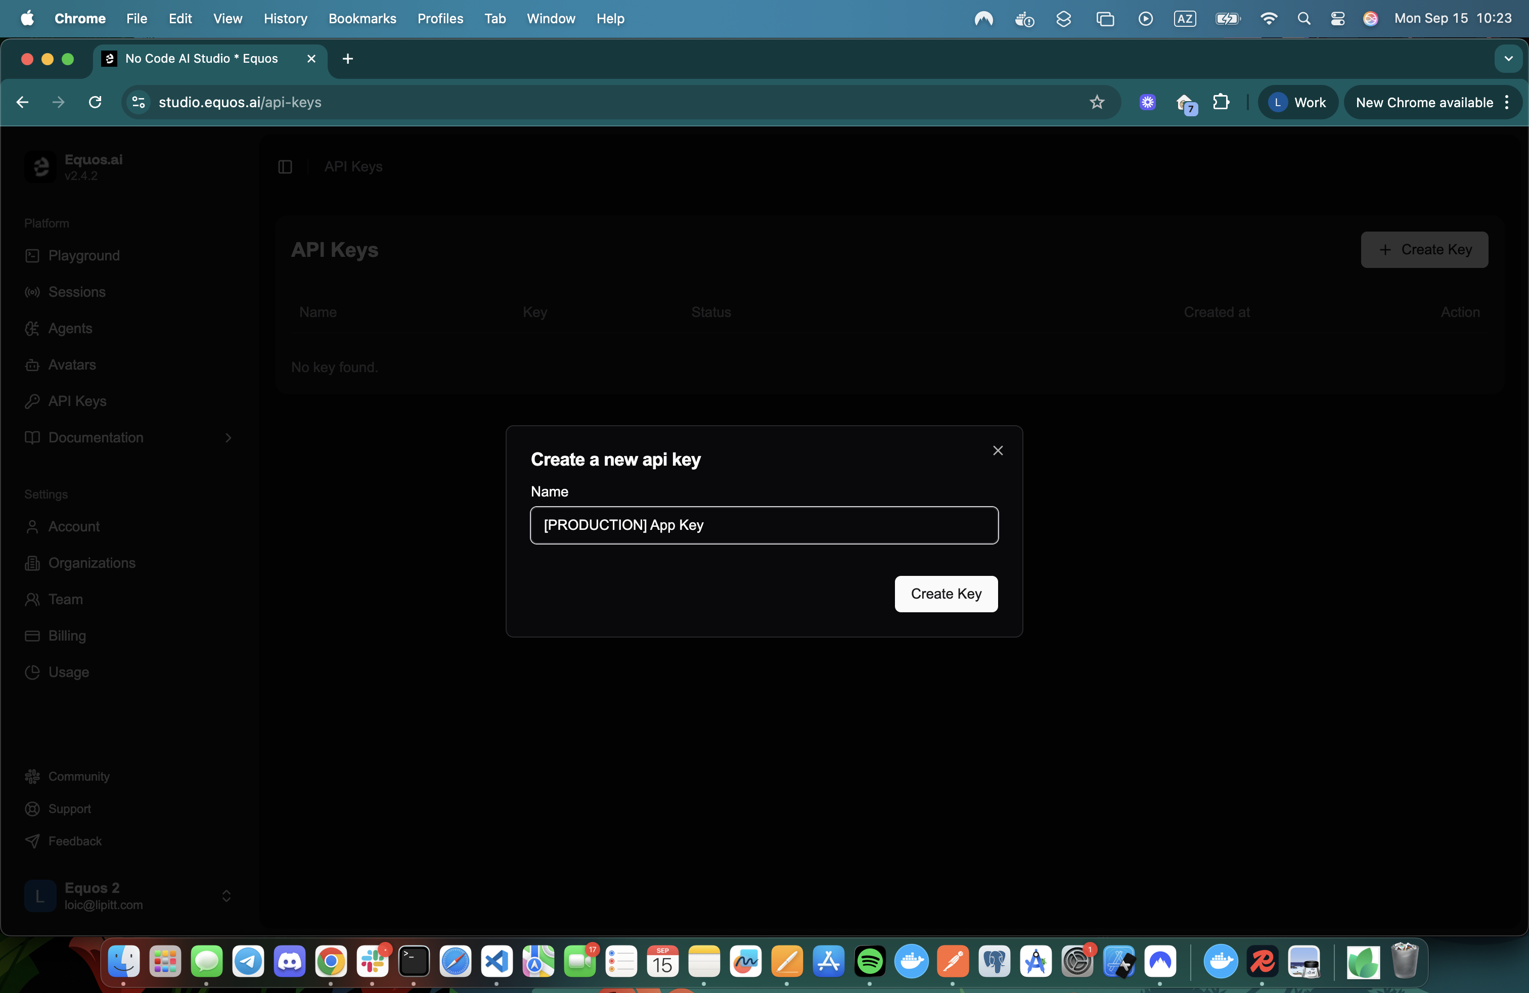
Task: Open the History menu
Action: [285, 19]
